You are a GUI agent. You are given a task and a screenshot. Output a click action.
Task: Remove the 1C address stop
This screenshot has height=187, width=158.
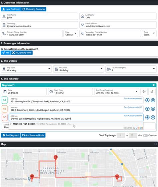click(x=153, y=117)
